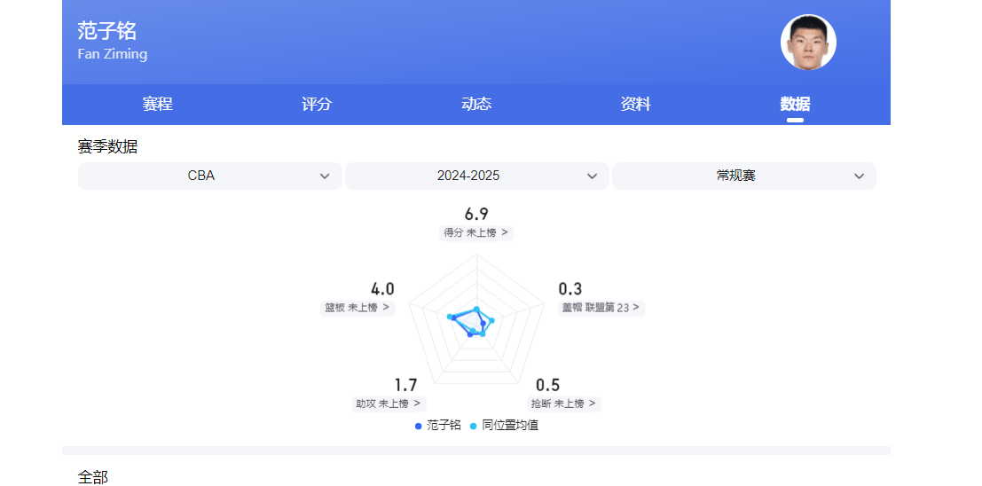View 盖帽 blocks league ranking 23
The image size is (982, 486).
[601, 308]
